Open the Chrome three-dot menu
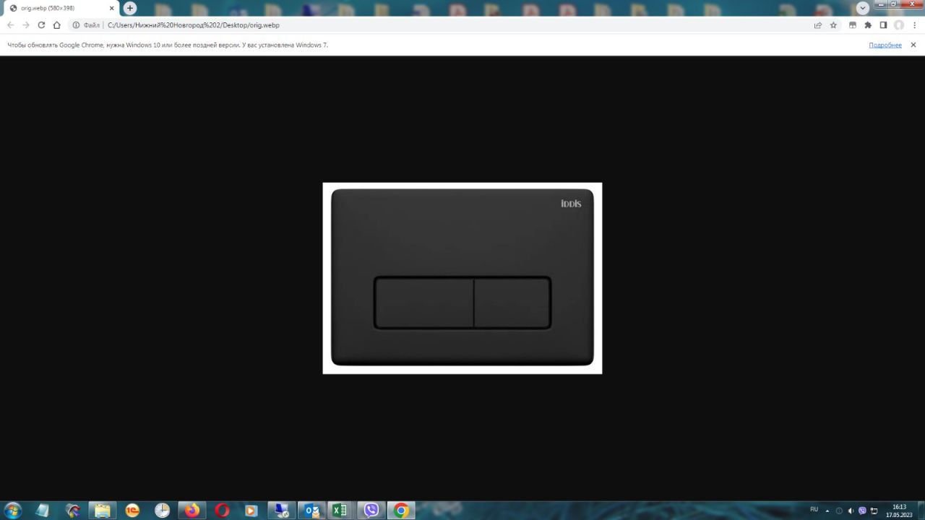Screen dimensions: 925x520 (914, 25)
